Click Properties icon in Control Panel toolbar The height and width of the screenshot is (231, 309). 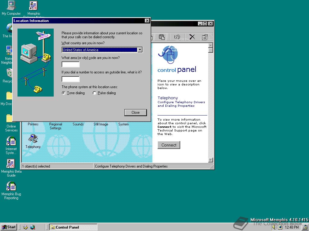click(205, 37)
